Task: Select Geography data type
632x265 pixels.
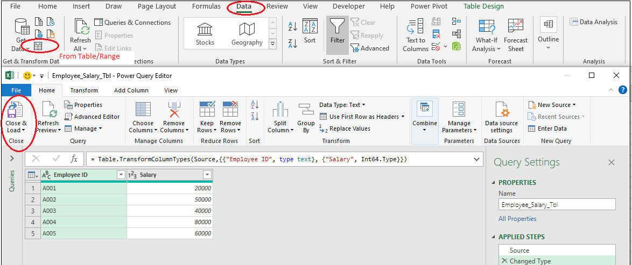Action: point(247,34)
